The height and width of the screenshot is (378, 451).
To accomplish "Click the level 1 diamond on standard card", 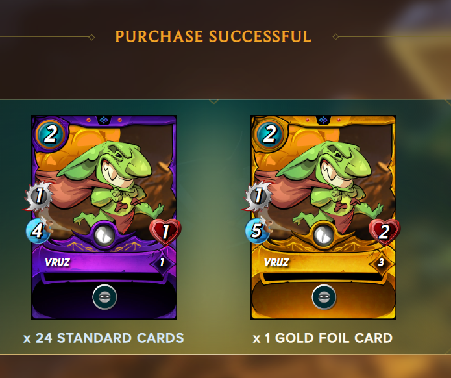I will coord(162,262).
